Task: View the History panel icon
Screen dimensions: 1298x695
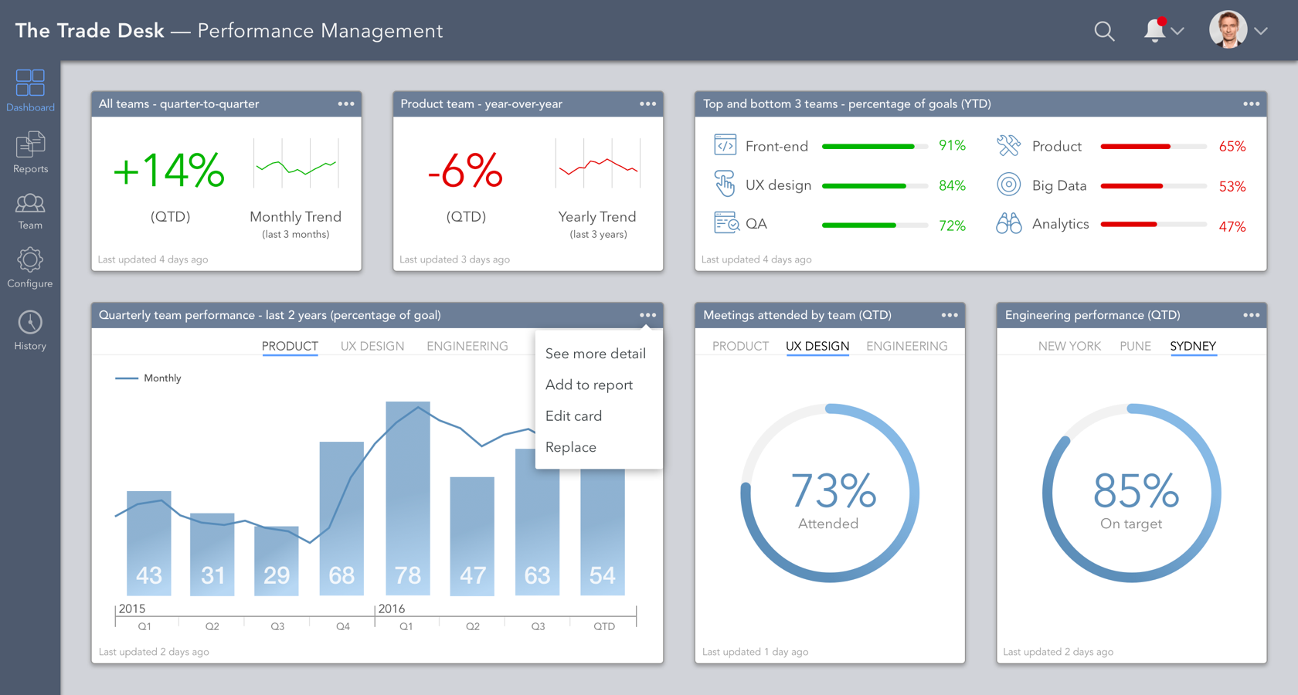Action: [30, 319]
